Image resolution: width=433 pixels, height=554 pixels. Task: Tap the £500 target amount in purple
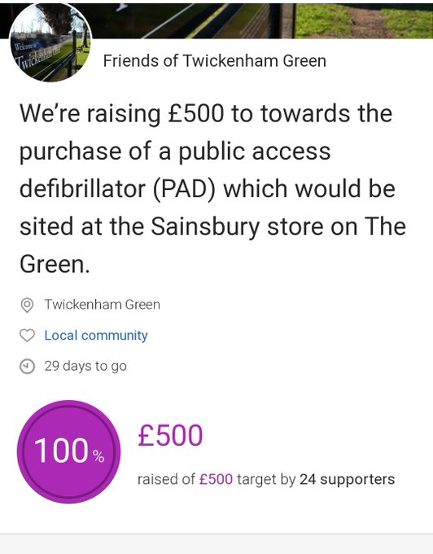click(x=216, y=479)
